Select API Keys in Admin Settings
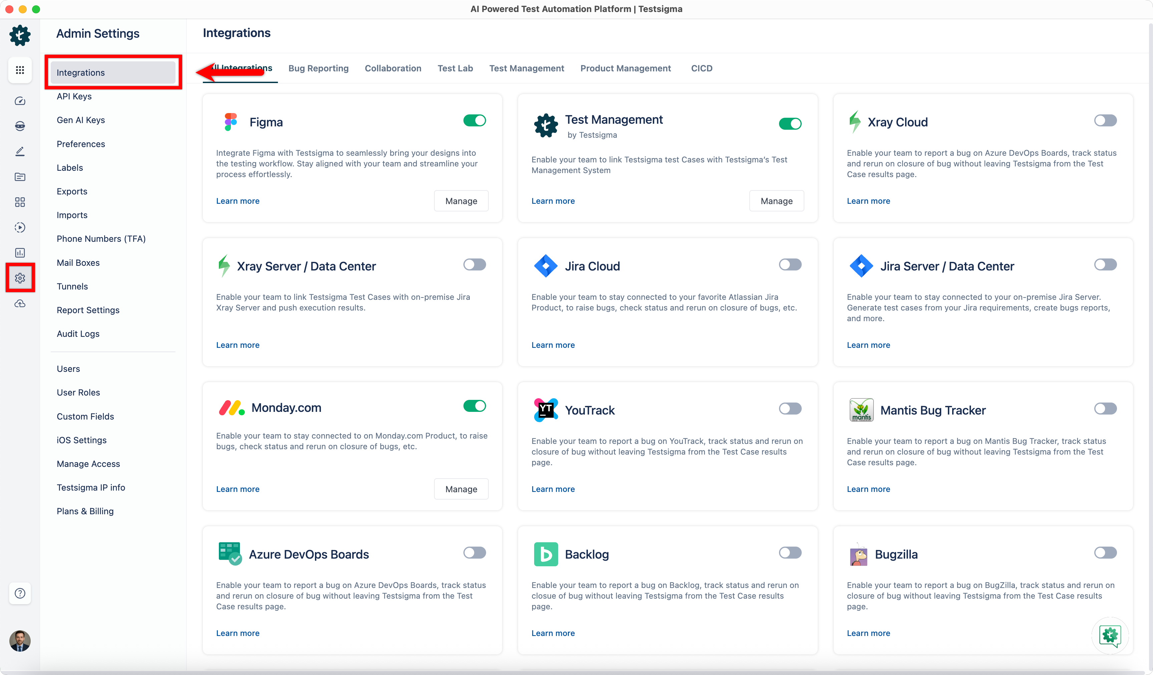 tap(74, 96)
